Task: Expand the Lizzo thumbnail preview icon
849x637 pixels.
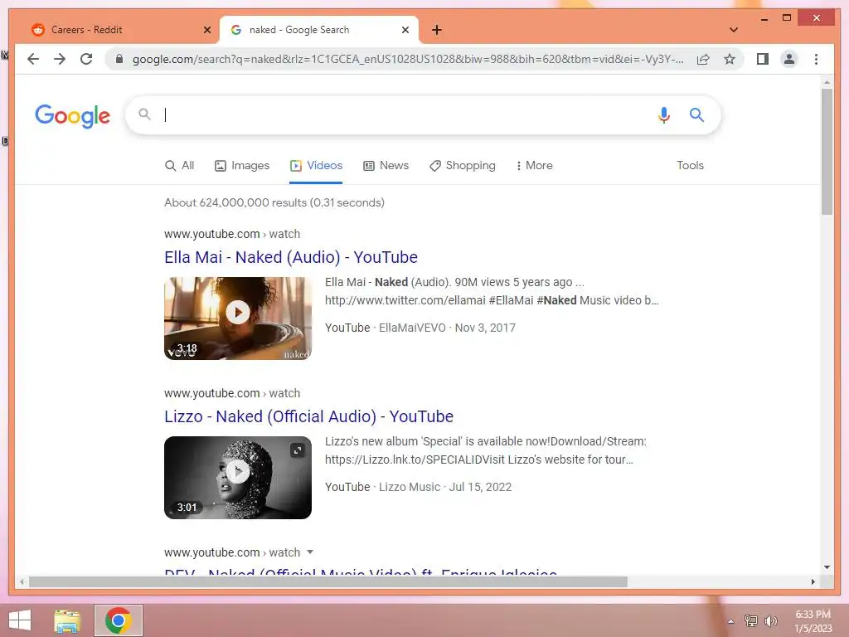Action: point(298,450)
